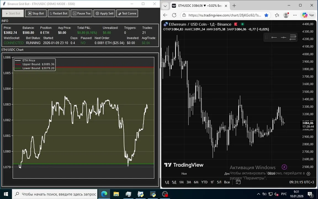Click the feather icon in bot title bar
The height and width of the screenshot is (199, 318).
tap(4, 4)
